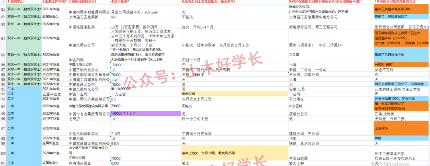This screenshot has height=166, width=430.
Task: Click the cell "2019年毕业"
Action: click(55, 118)
